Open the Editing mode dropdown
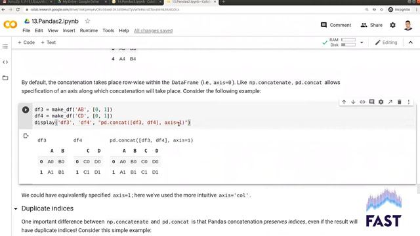420x236 pixels. click(x=386, y=42)
